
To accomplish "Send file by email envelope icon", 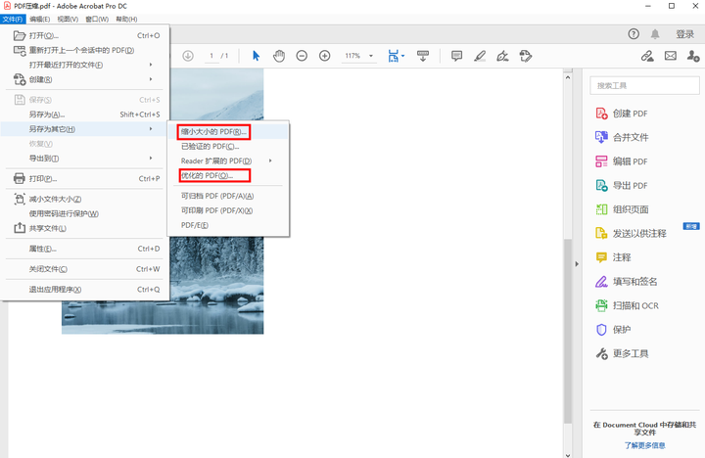I will (x=671, y=56).
